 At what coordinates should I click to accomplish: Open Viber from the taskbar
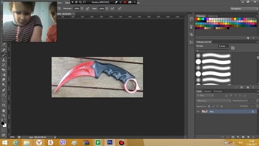[62, 142]
